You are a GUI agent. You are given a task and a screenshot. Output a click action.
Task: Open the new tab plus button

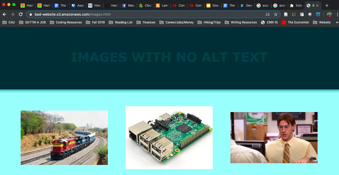point(327,6)
